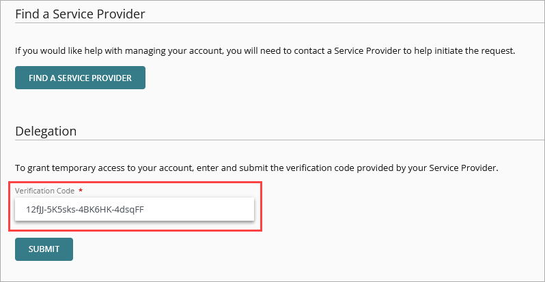The height and width of the screenshot is (282, 545).
Task: Click empty space right of the verification code
Action: tap(205, 209)
